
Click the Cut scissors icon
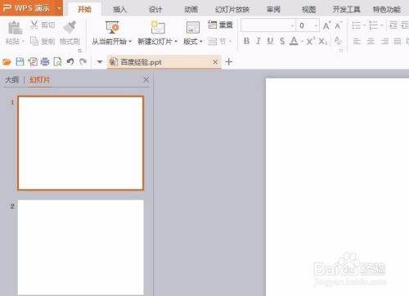[34, 25]
